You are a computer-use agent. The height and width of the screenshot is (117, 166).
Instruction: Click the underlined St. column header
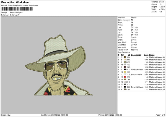[x=129, y=55]
